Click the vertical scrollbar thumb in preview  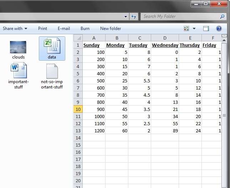coord(224,115)
